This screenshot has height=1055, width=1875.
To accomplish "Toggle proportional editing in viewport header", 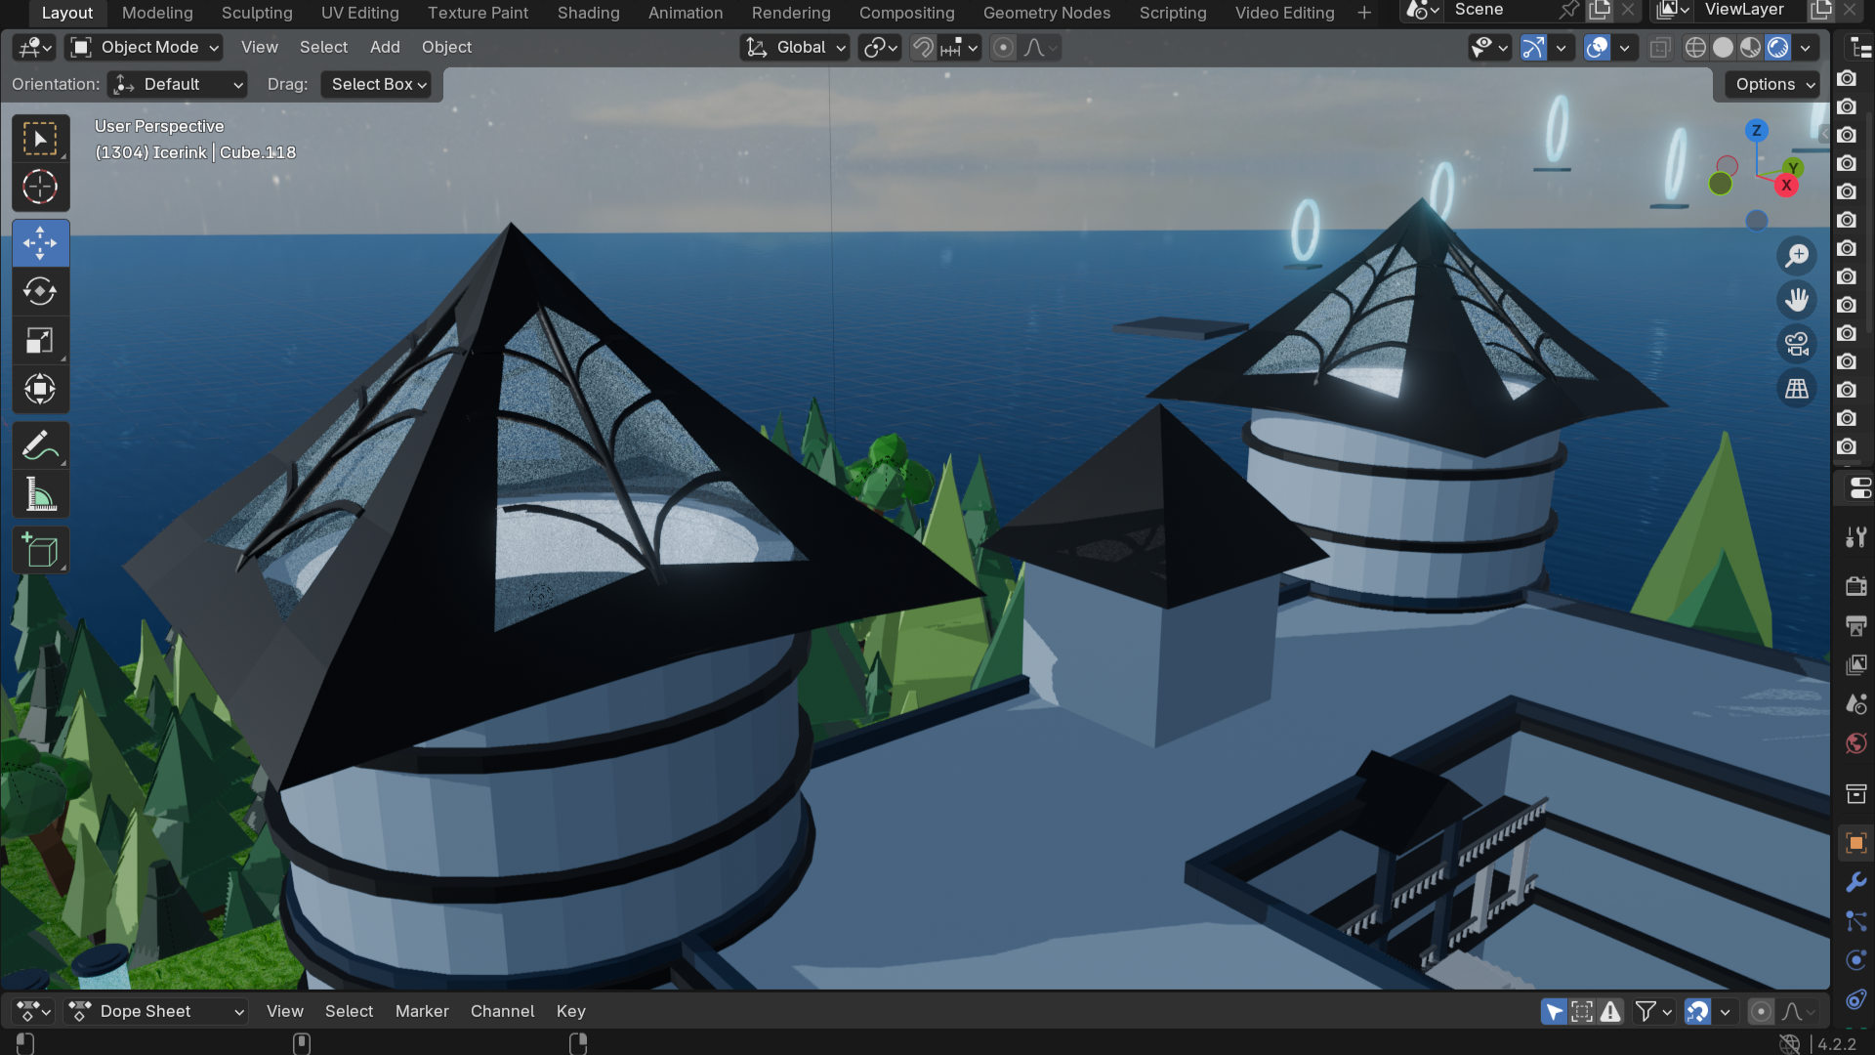I will pos(1003,47).
